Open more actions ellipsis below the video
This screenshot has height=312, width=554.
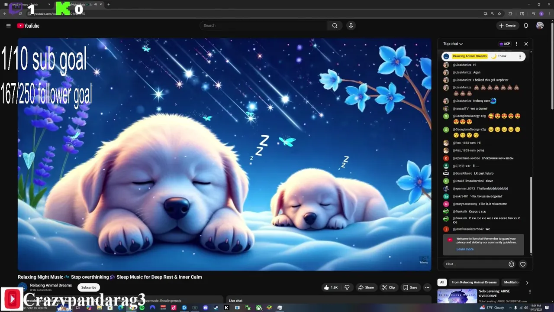point(427,287)
